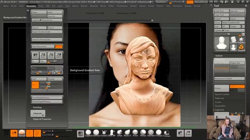Expand ZAppLink Properties
Image resolution: width=250 pixels, height=140 pixels.
click(42, 119)
